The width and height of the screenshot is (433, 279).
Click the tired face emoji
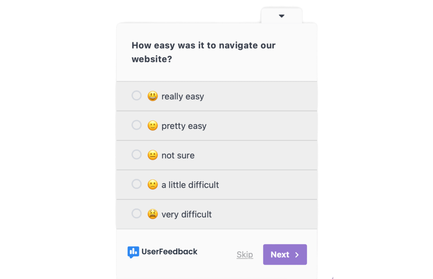coord(152,214)
